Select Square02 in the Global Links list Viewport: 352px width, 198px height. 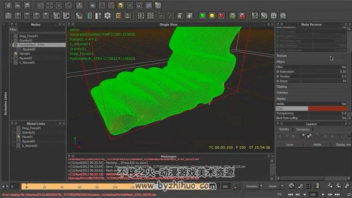(x=28, y=141)
